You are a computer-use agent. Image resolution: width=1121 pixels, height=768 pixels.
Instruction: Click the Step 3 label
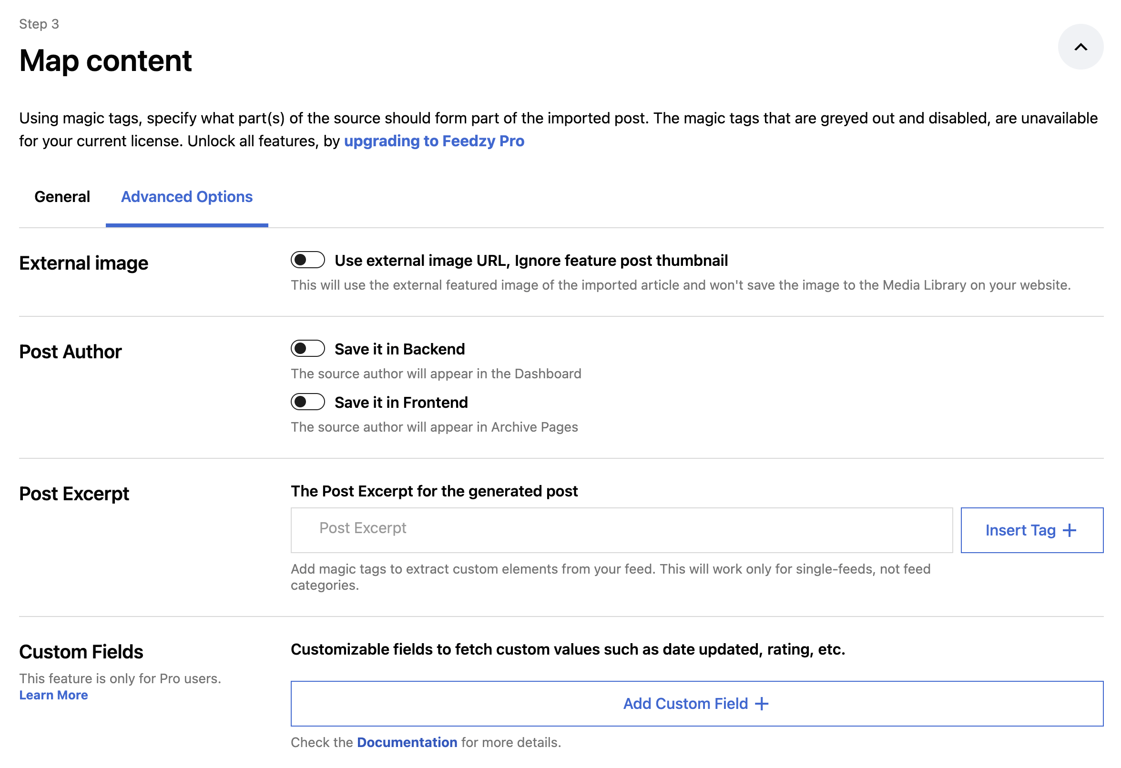tap(39, 24)
